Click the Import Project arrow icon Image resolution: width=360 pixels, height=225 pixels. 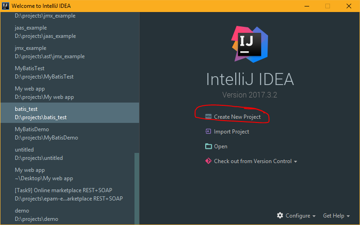pos(208,131)
